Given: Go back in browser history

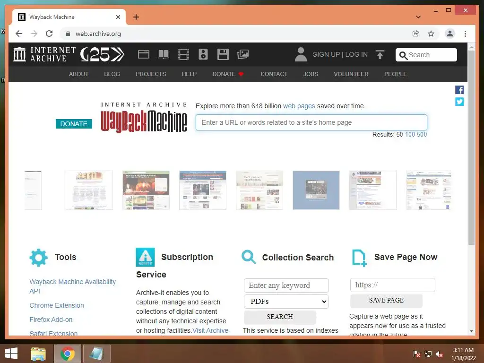Looking at the screenshot, I should [19, 34].
